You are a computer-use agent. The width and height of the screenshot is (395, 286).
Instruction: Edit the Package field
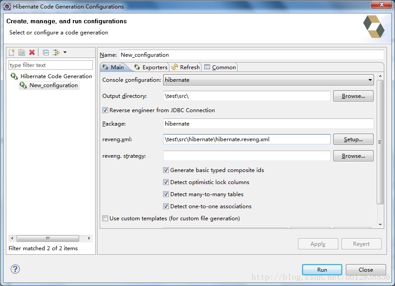tap(268, 124)
